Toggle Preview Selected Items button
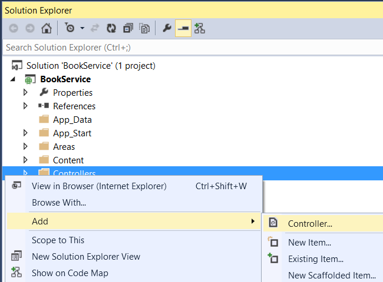The width and height of the screenshot is (383, 282). pyautogui.click(x=183, y=28)
